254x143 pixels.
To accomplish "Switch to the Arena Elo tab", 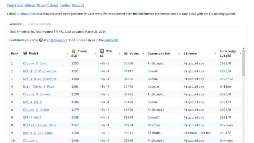I will [16, 24].
